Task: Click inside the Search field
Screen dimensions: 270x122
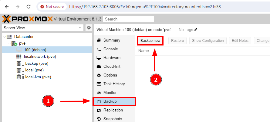Action: pos(128,19)
